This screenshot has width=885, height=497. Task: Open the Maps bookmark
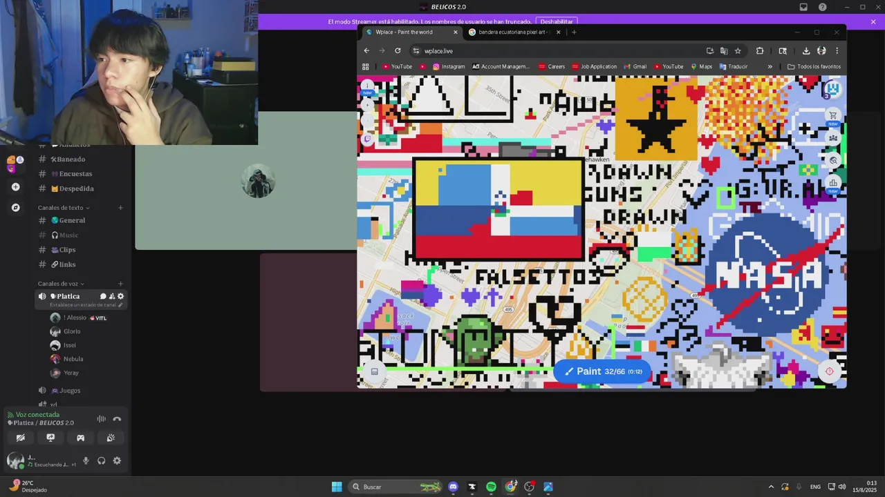click(x=701, y=66)
